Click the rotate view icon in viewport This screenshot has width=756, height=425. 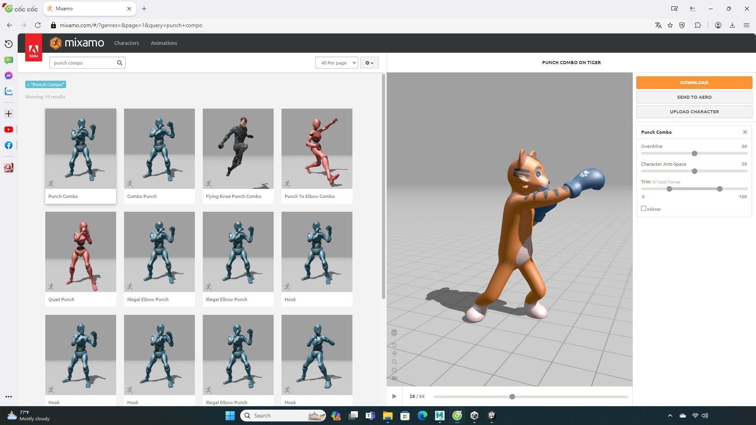[394, 345]
